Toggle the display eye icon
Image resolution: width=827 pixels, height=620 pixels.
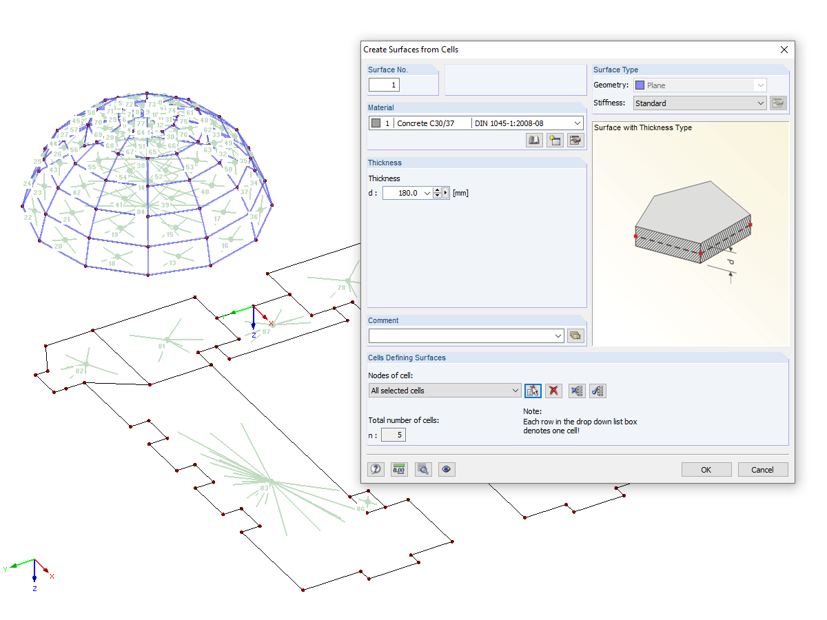[x=447, y=469]
